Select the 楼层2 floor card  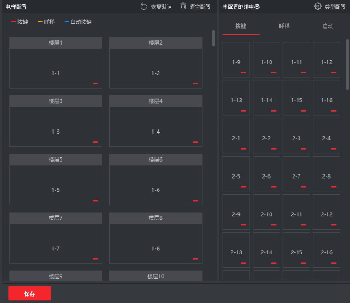[156, 62]
